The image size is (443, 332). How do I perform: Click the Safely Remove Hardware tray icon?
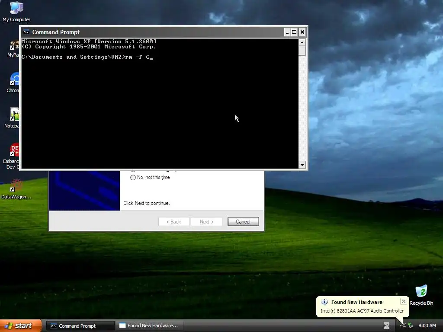411,326
